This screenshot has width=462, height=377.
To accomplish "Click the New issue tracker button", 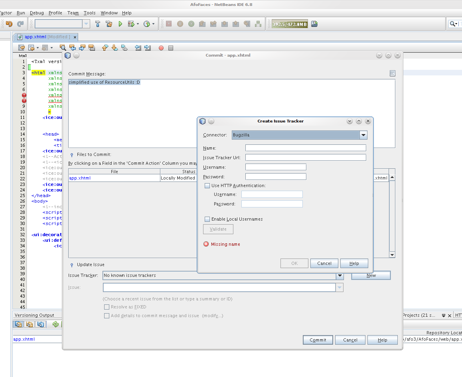I will click(x=371, y=275).
